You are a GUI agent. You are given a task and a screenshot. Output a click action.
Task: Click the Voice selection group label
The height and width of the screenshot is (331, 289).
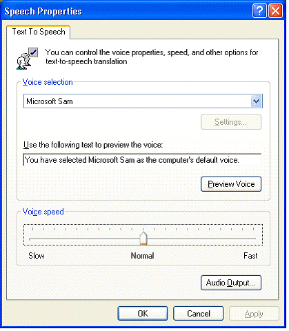[x=48, y=82]
